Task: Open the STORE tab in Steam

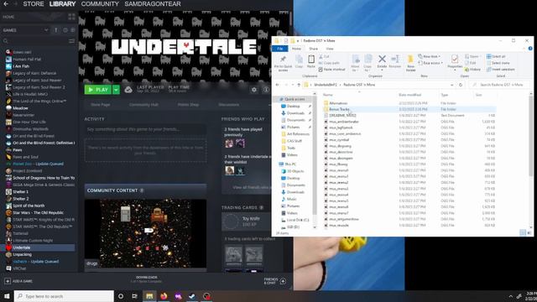Action: coord(34,3)
